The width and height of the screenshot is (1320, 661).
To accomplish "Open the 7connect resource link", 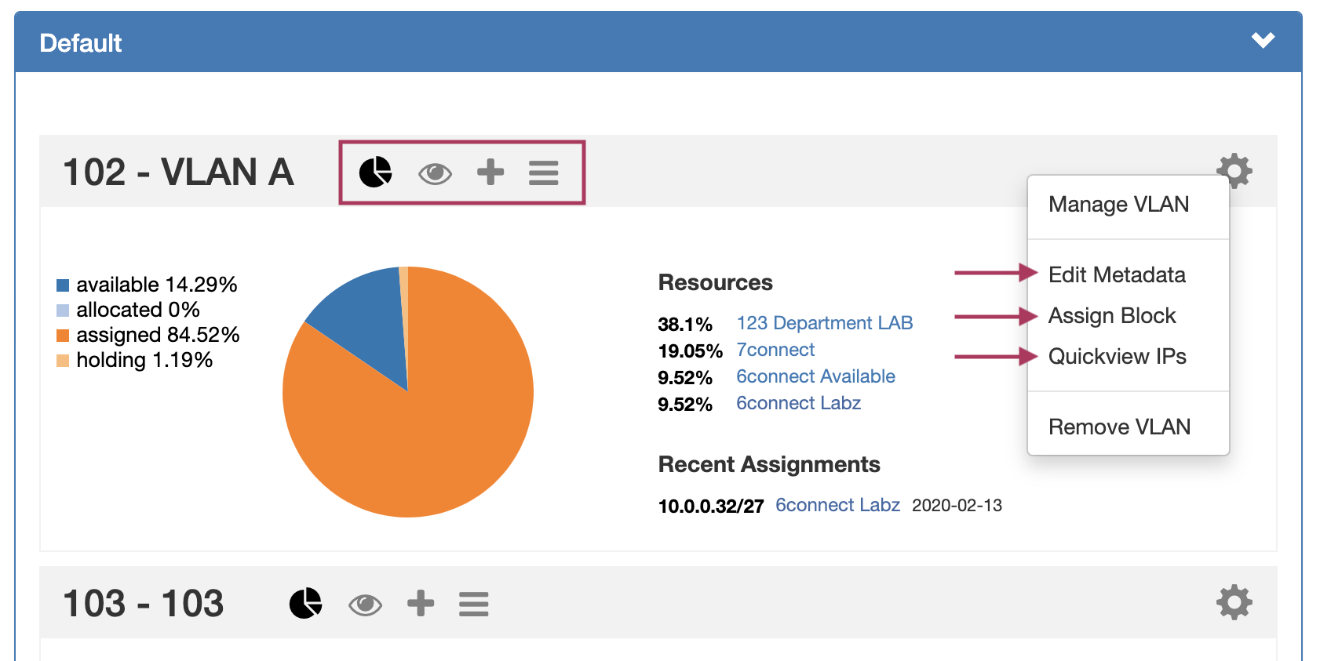I will tap(775, 350).
